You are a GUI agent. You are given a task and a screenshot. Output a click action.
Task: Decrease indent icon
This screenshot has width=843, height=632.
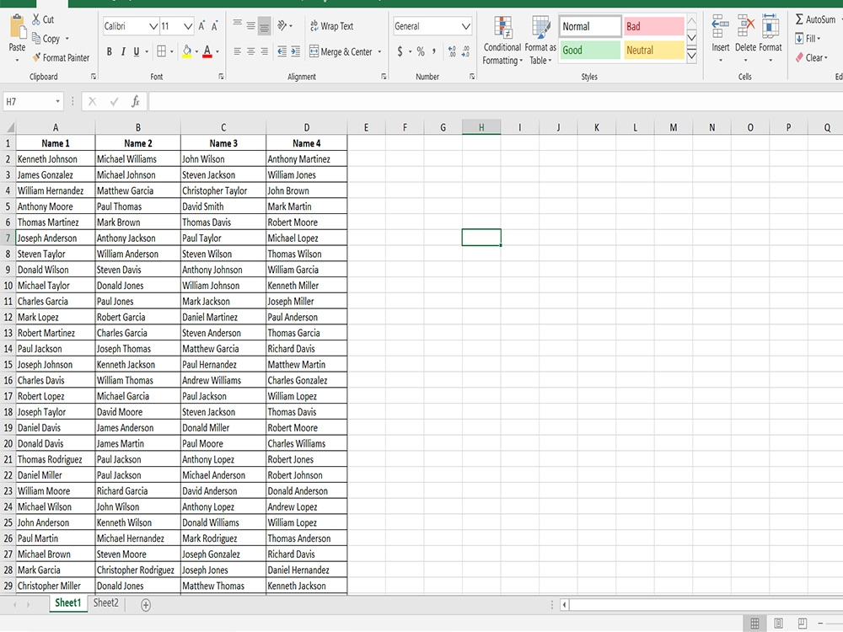282,51
